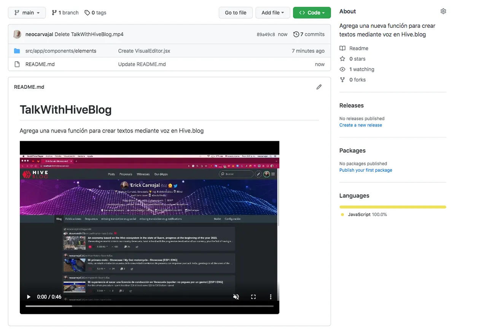Click the folder icon for src/app/components/elements

coord(17,51)
